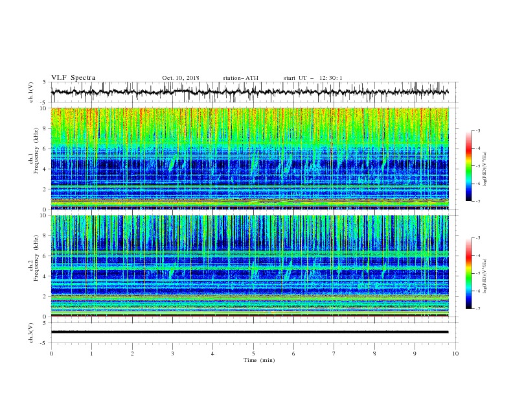The width and height of the screenshot is (513, 397).
Task: Click the time-axis tick label "6"
Action: (x=293, y=354)
